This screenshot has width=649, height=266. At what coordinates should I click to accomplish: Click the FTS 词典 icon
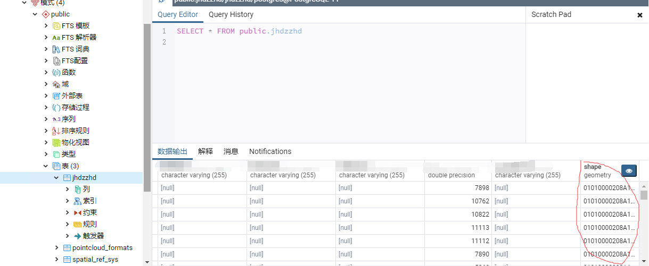pos(56,49)
